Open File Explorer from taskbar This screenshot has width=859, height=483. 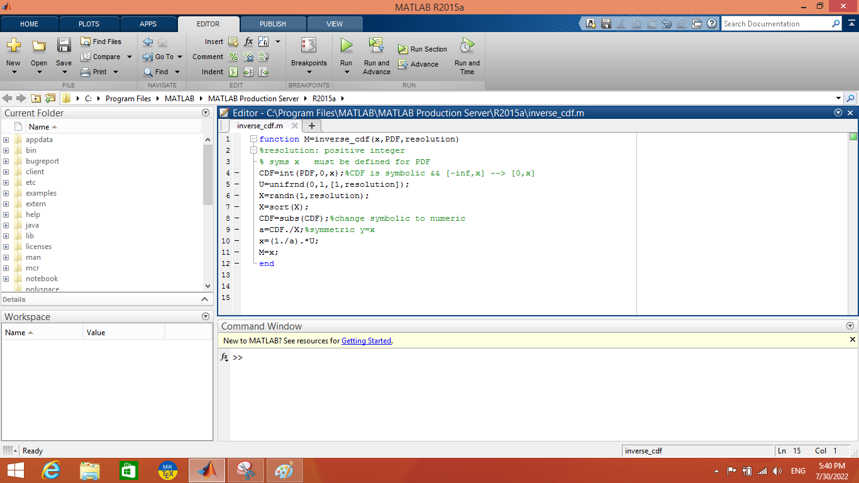[x=90, y=470]
